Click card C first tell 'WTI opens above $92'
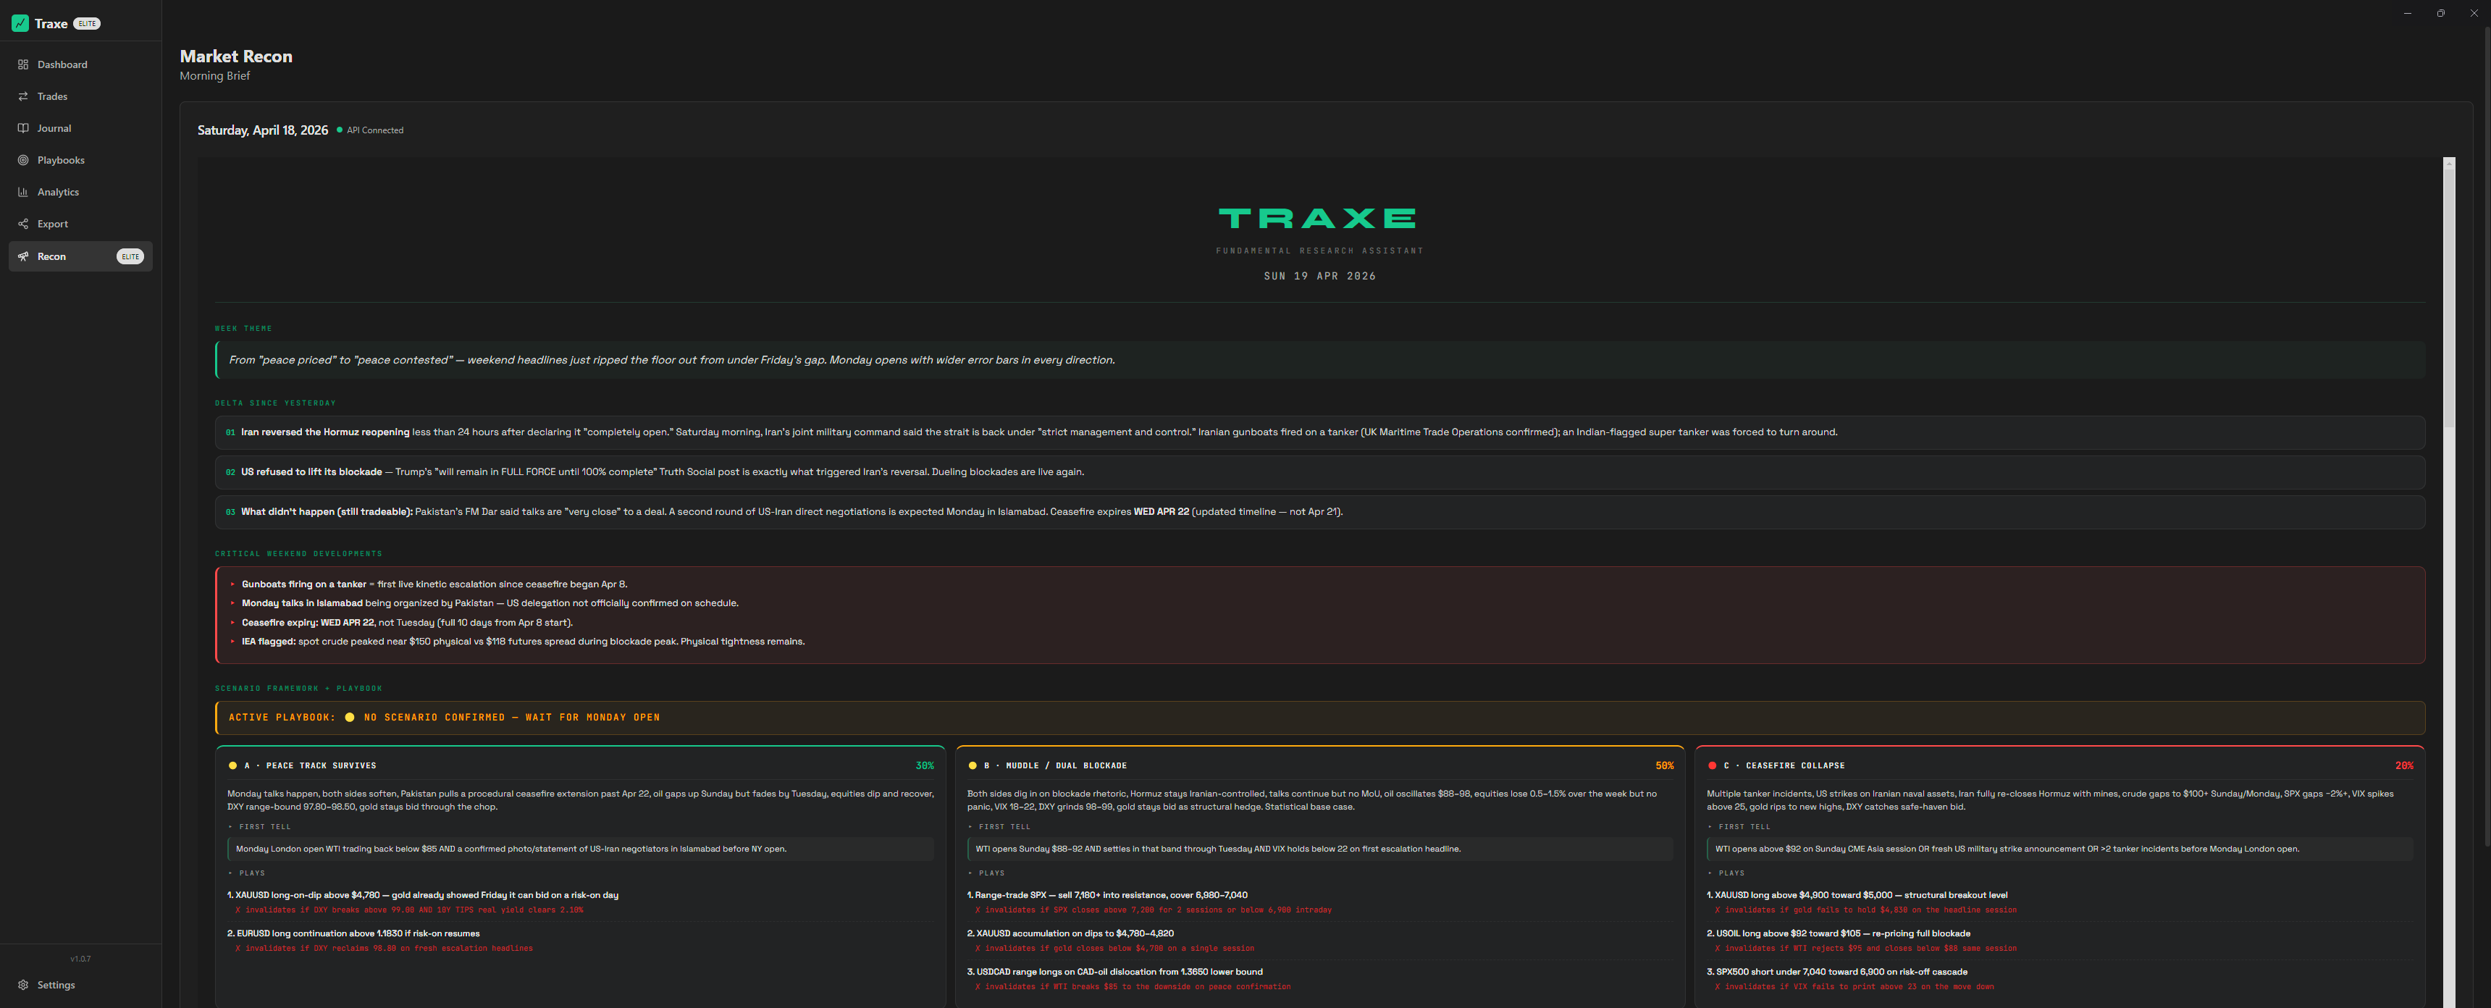This screenshot has width=2491, height=1008. pos(2059,849)
